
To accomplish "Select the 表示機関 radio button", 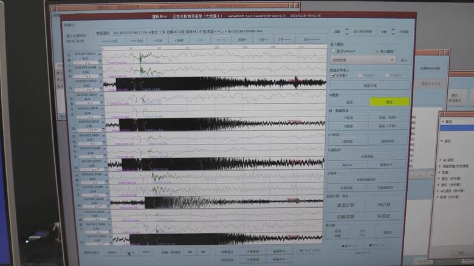I will coord(377,51).
